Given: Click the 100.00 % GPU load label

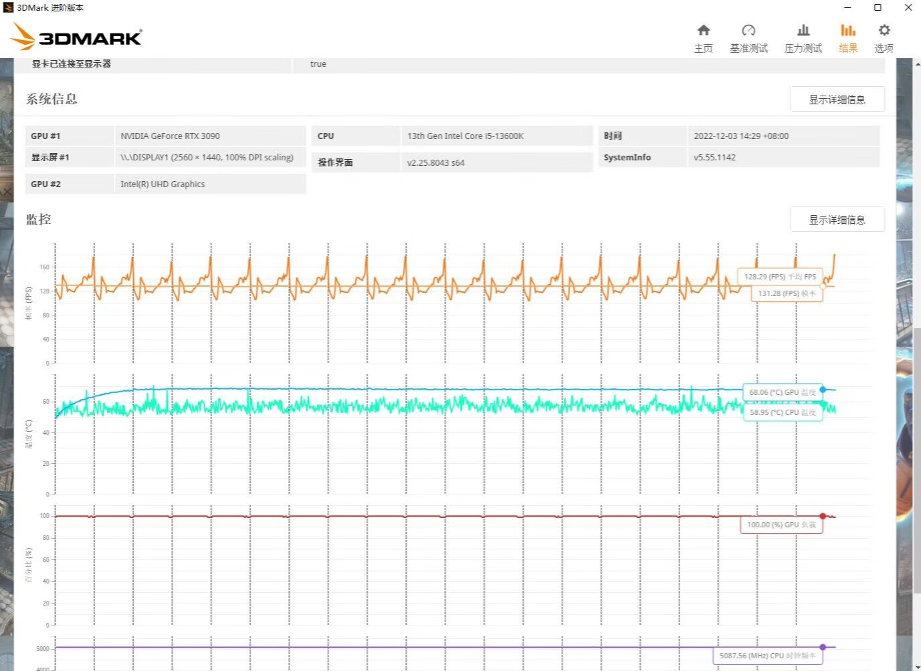Looking at the screenshot, I should [781, 525].
